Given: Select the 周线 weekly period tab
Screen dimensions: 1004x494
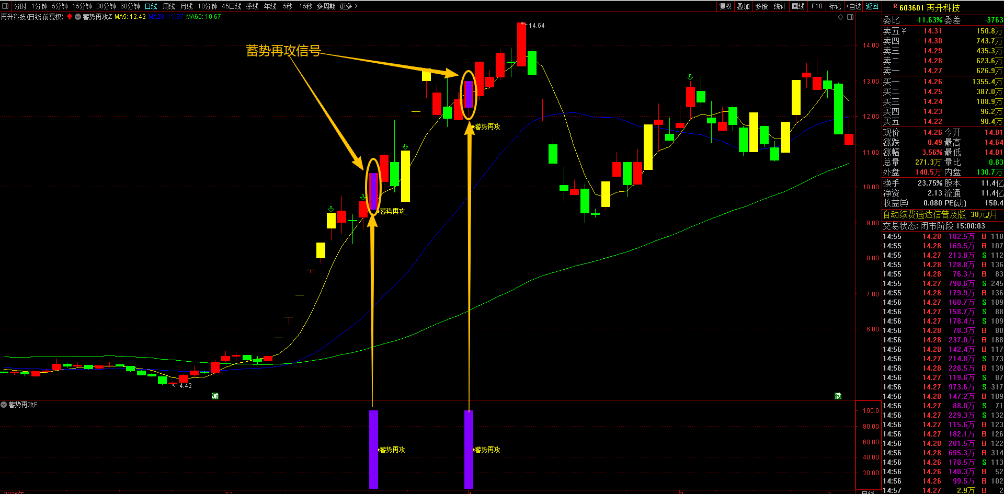Looking at the screenshot, I should coord(169,6).
